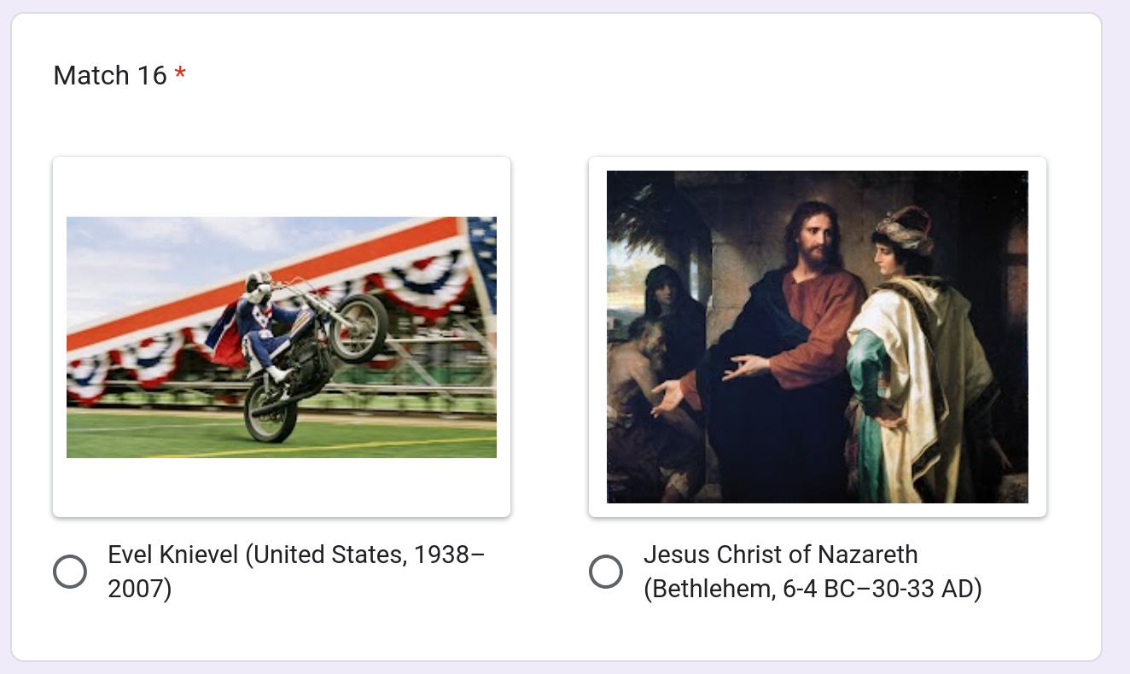Click the 'Jesus Christ of Nazareth' label text
This screenshot has height=674, width=1130.
pyautogui.click(x=780, y=555)
